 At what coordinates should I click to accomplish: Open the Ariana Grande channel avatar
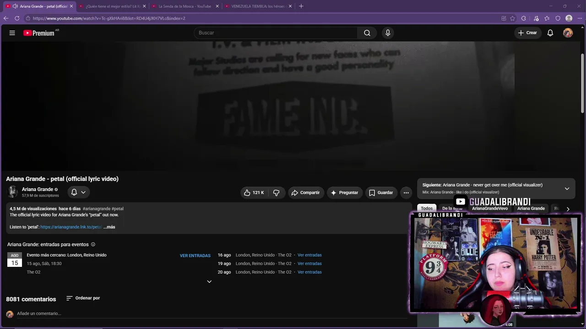tap(12, 192)
